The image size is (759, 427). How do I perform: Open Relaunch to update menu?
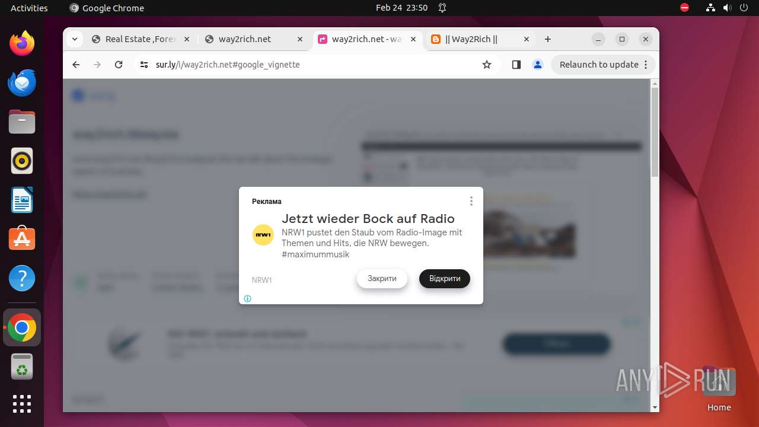pos(604,65)
